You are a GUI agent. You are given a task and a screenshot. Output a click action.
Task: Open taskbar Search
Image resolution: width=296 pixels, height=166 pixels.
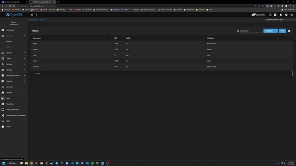coord(12,163)
